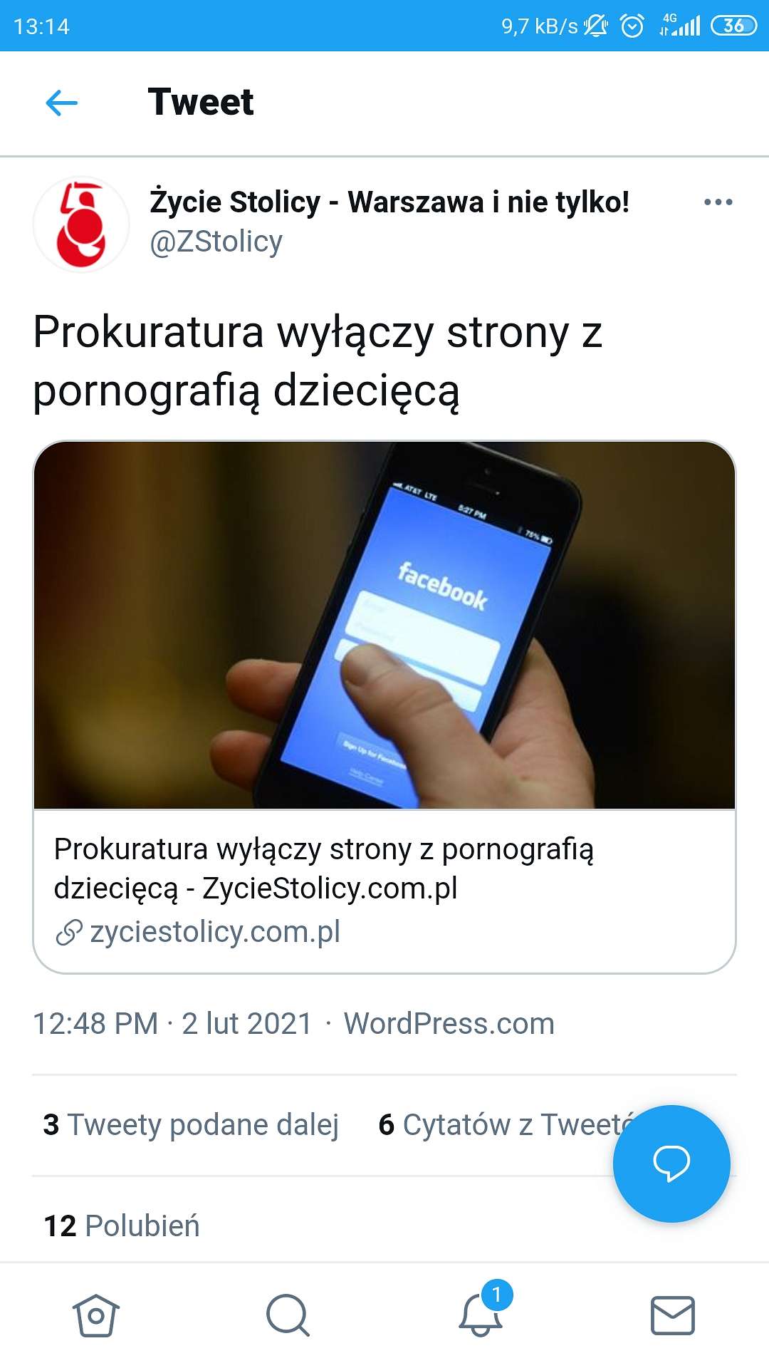
Task: Tap the back arrow icon
Action: pos(61,103)
